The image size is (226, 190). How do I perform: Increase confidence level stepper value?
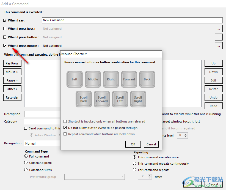(x=186, y=134)
